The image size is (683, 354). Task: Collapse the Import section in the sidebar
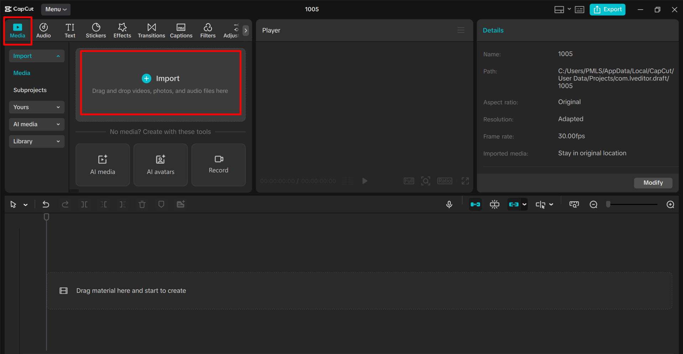pyautogui.click(x=36, y=56)
